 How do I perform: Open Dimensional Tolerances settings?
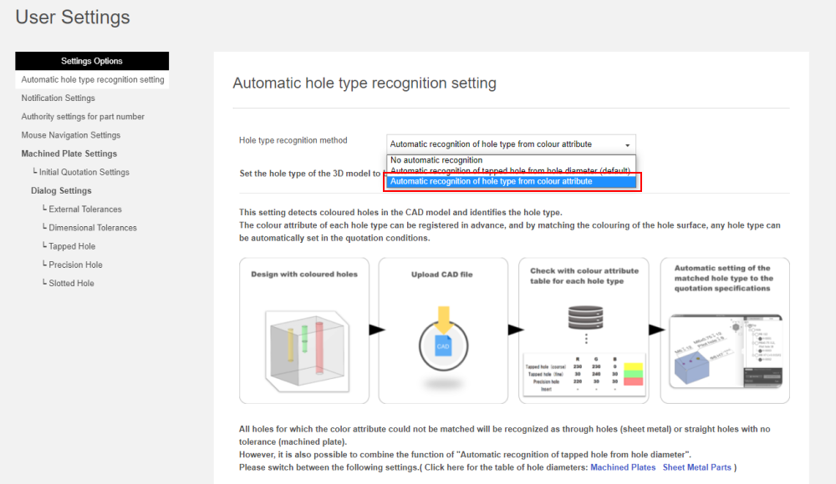point(92,227)
